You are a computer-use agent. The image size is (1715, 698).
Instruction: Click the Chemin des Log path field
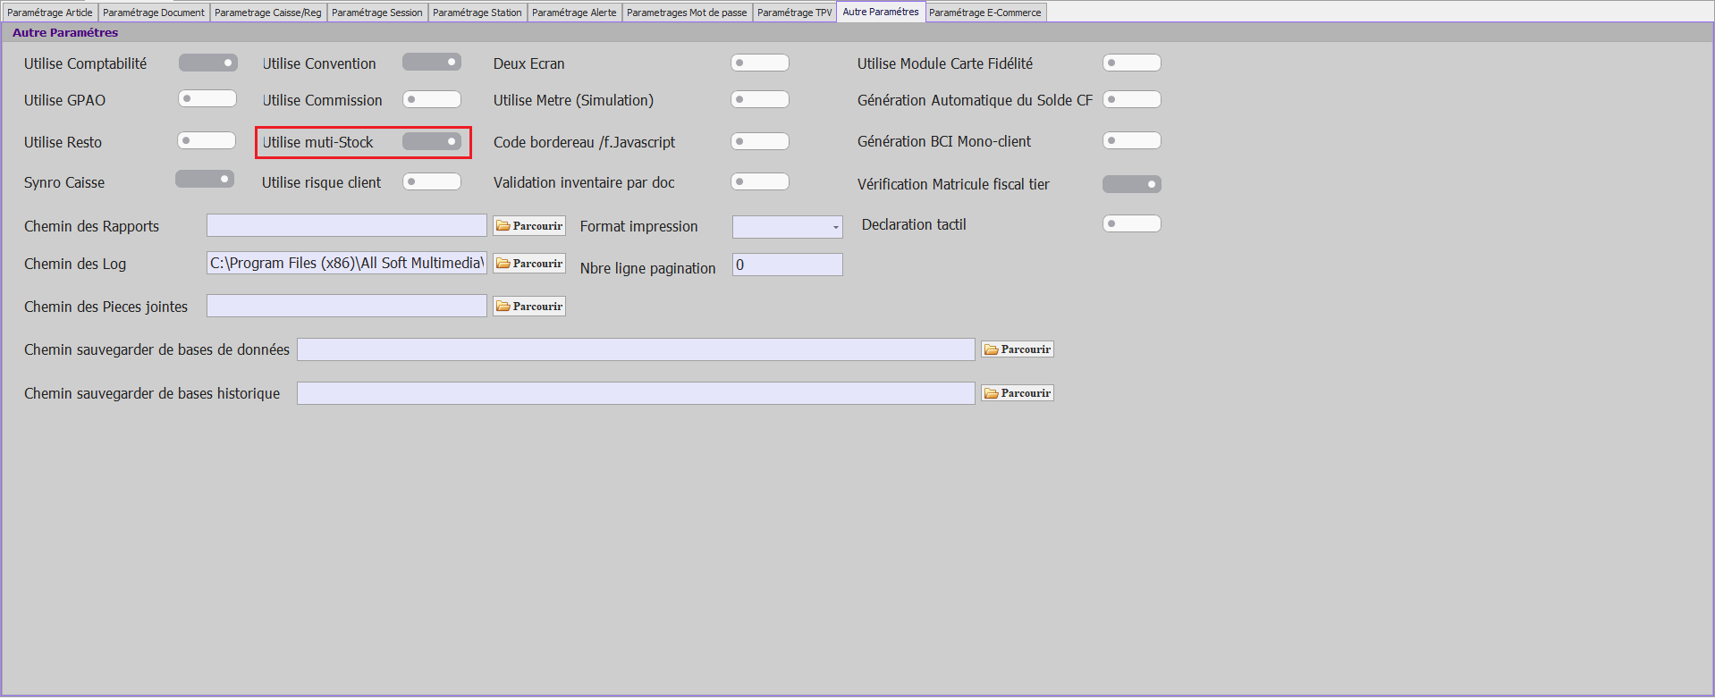(x=347, y=263)
